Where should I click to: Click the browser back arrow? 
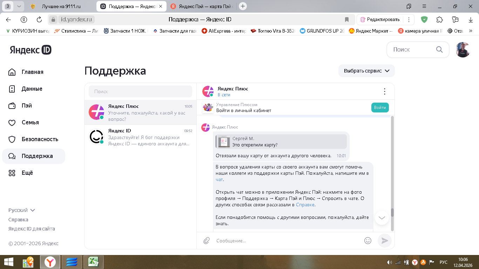(x=8, y=20)
